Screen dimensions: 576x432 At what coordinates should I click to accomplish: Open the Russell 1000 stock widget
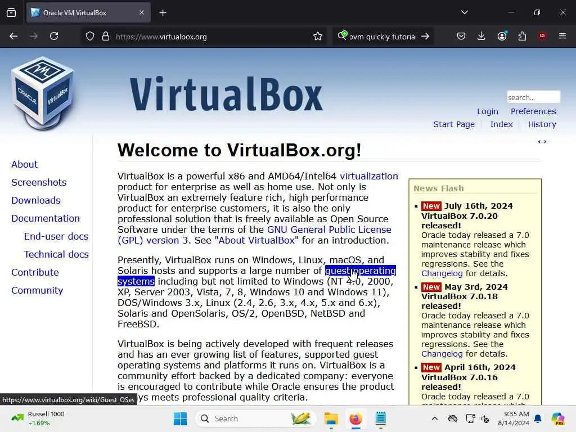click(x=38, y=418)
